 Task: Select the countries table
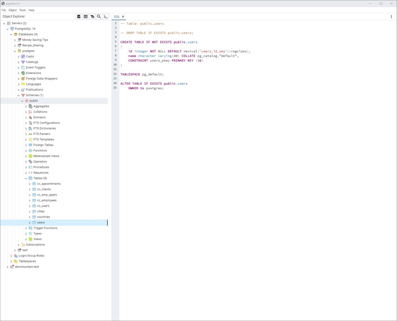[x=43, y=217]
